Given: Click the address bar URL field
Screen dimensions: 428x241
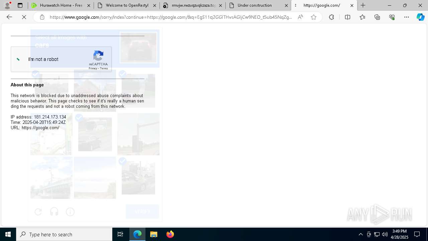Looking at the screenshot, I should tap(171, 17).
